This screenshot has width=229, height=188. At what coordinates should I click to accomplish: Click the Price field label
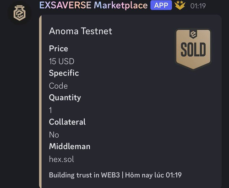59,48
